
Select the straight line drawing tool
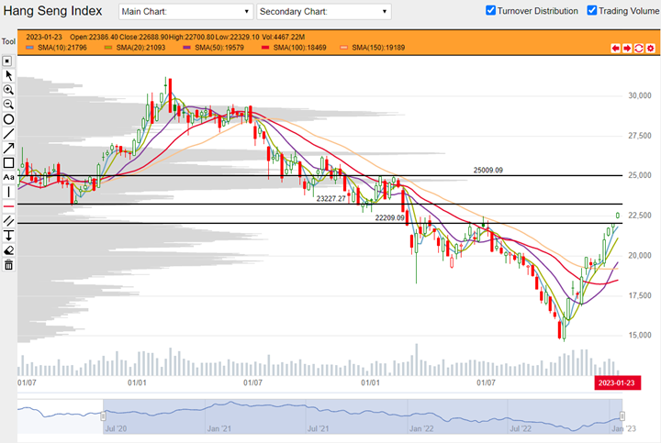[8, 134]
